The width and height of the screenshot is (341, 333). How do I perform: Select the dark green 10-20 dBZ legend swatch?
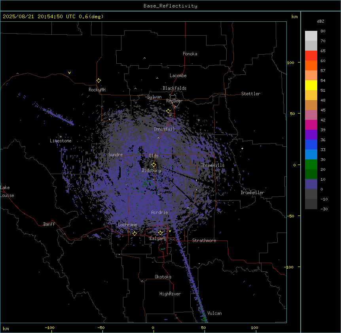tap(311, 174)
